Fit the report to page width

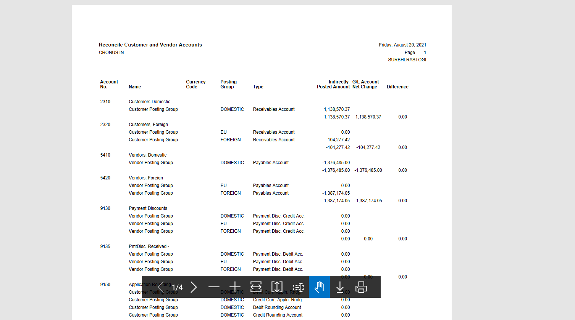(x=256, y=287)
